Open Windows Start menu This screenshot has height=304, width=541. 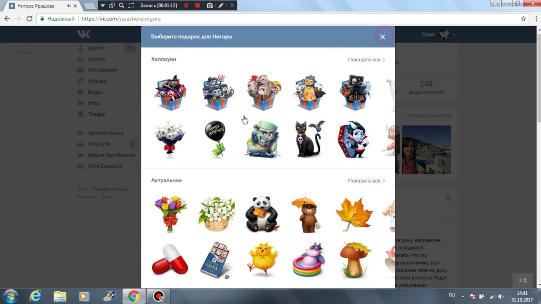10,296
